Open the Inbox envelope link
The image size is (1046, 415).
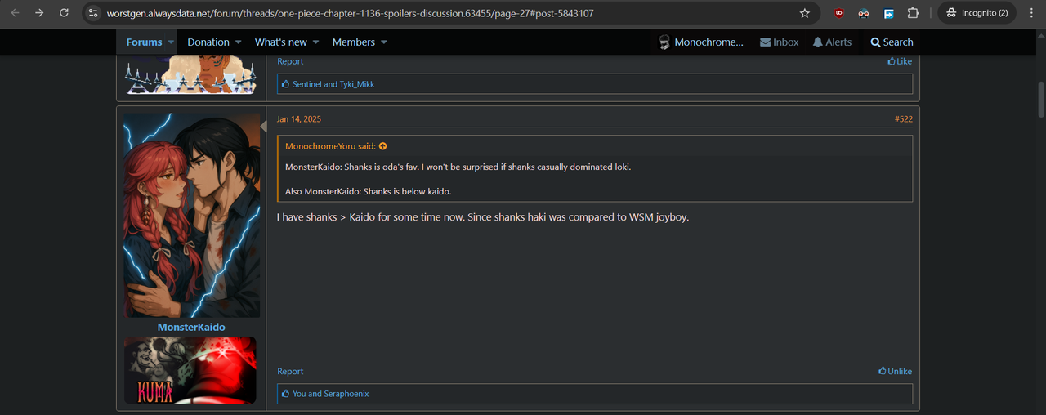pos(779,42)
